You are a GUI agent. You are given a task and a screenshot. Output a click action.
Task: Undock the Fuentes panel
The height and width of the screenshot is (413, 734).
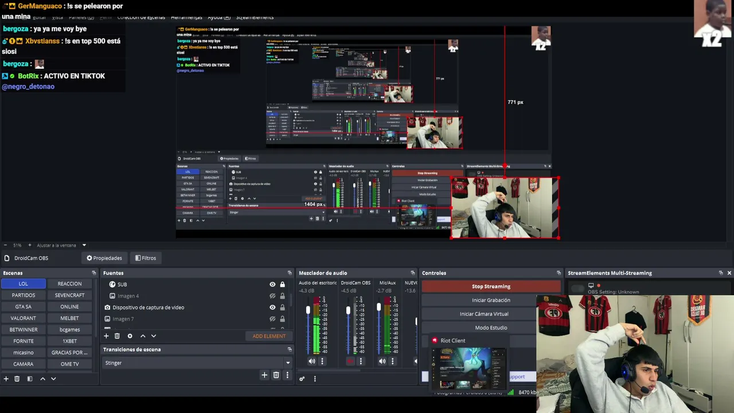(290, 273)
